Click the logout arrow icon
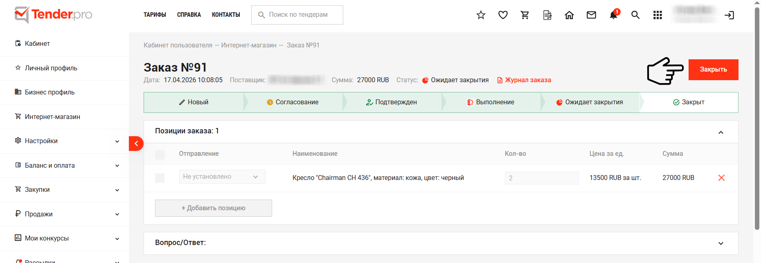This screenshot has width=761, height=263. point(729,15)
